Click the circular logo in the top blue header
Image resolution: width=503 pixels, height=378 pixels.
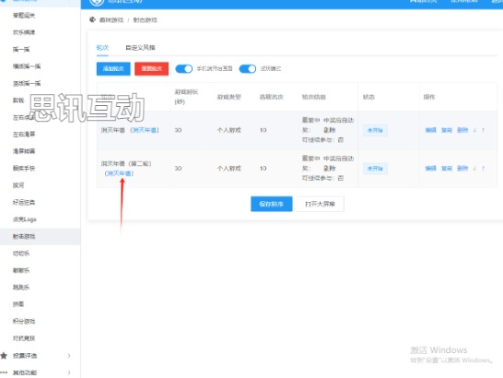[97, 2]
